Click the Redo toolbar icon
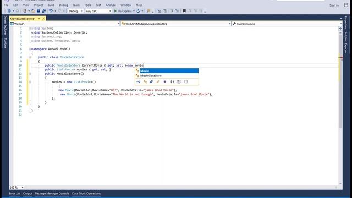Viewport: 352px width, 198px height. click(x=59, y=11)
